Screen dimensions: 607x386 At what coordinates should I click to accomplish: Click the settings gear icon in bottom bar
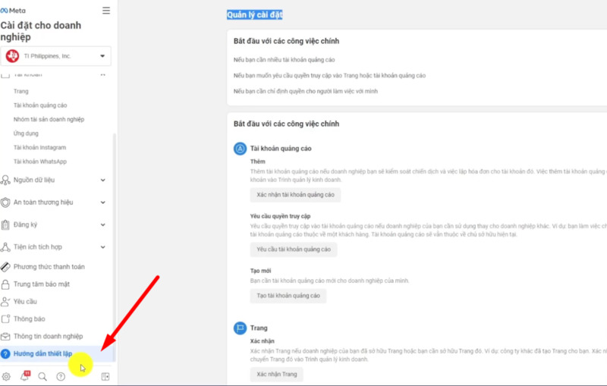click(6, 376)
